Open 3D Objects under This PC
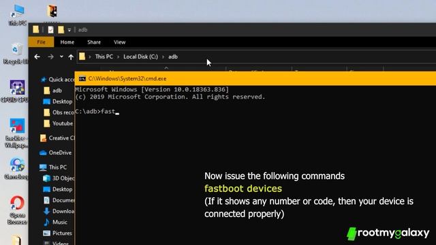 pos(59,178)
